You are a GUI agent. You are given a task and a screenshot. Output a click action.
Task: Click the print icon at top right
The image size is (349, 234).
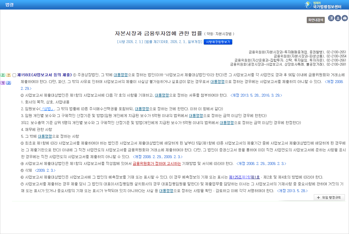pyautogui.click(x=345, y=18)
